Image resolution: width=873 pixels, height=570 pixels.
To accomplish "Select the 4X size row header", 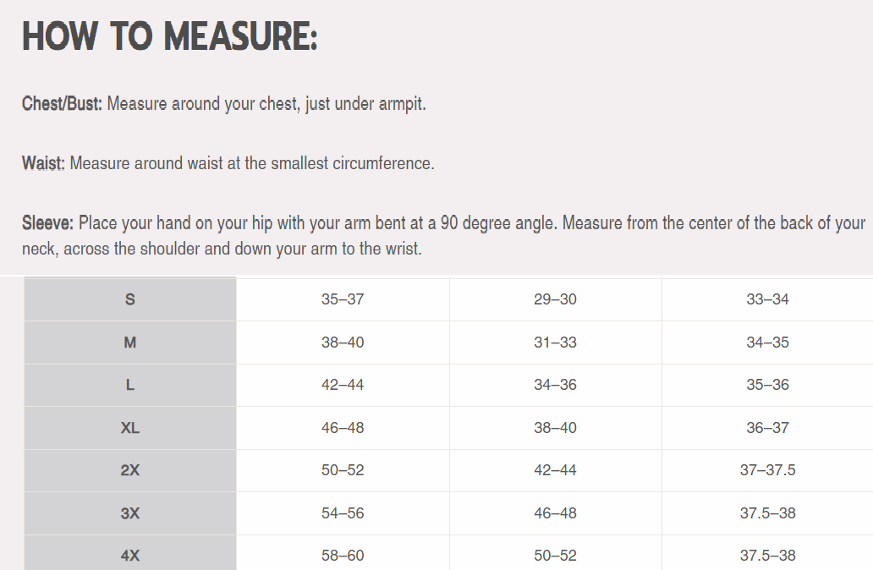I will click(130, 556).
